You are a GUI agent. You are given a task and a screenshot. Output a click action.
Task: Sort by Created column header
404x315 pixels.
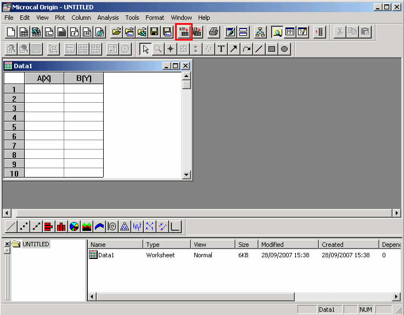tap(349, 244)
